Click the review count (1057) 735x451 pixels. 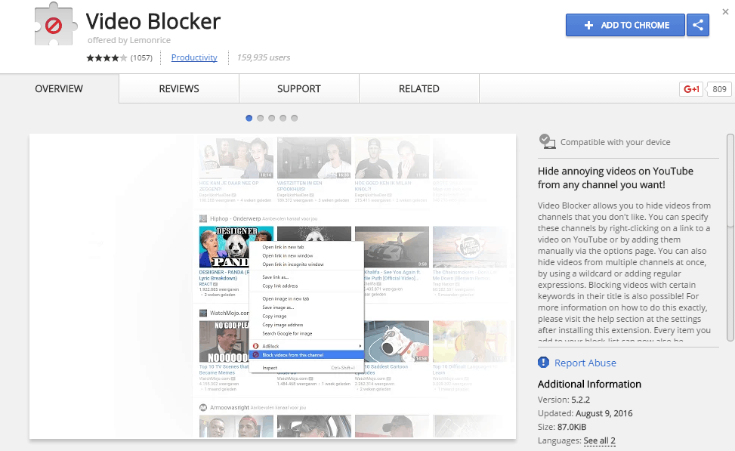[141, 57]
